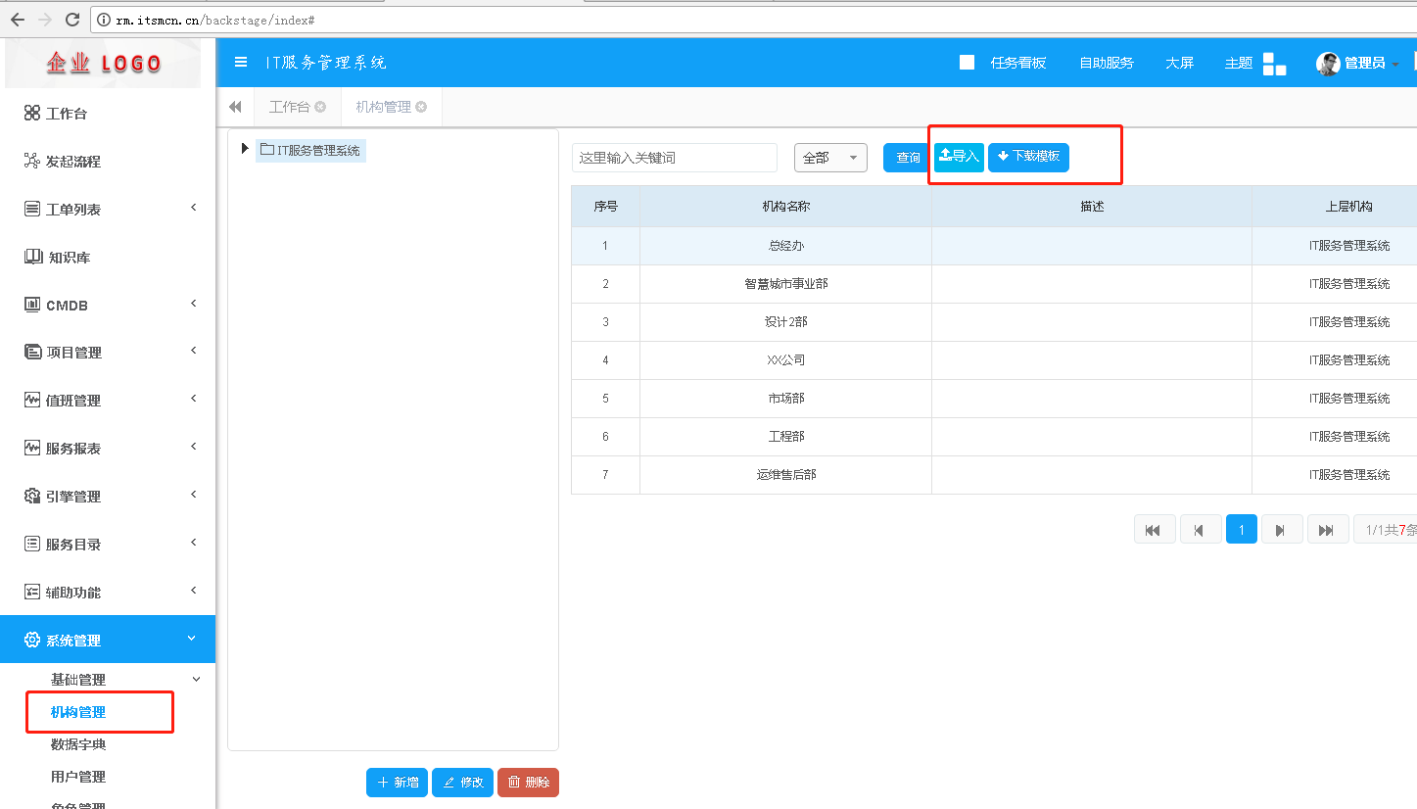Expand the IT服务管理系统 tree node

tap(245, 149)
